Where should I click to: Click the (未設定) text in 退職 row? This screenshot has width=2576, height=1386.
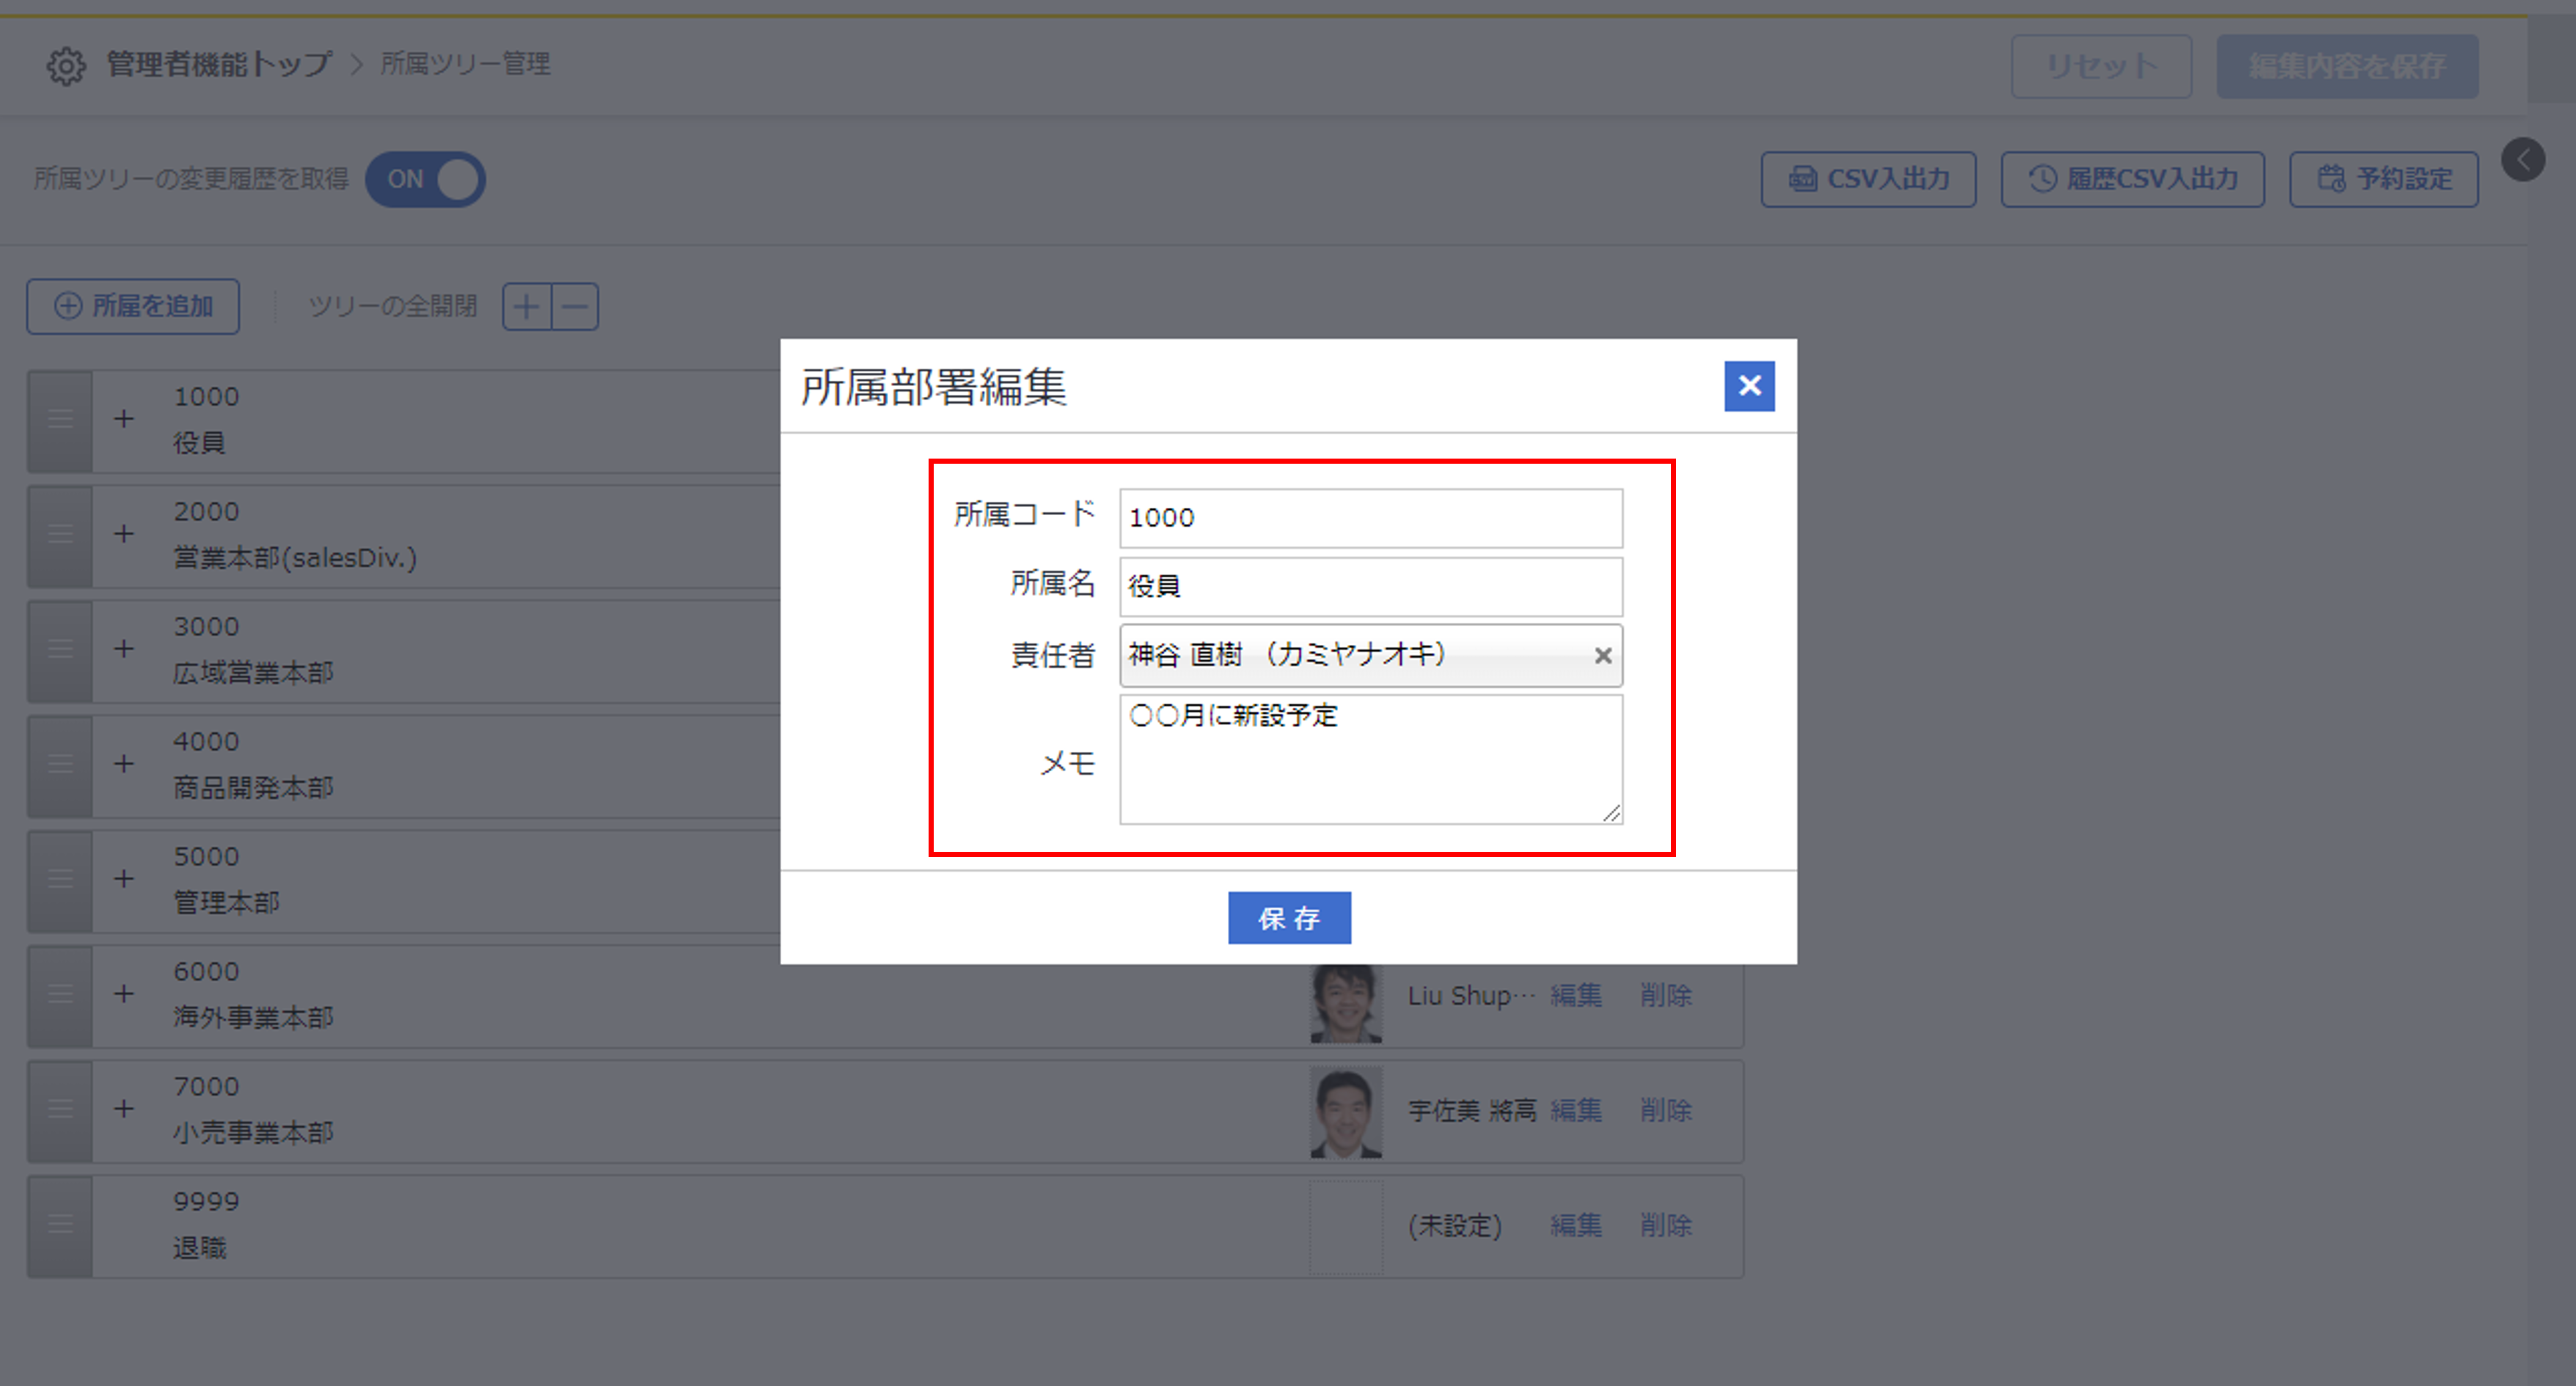[1455, 1226]
